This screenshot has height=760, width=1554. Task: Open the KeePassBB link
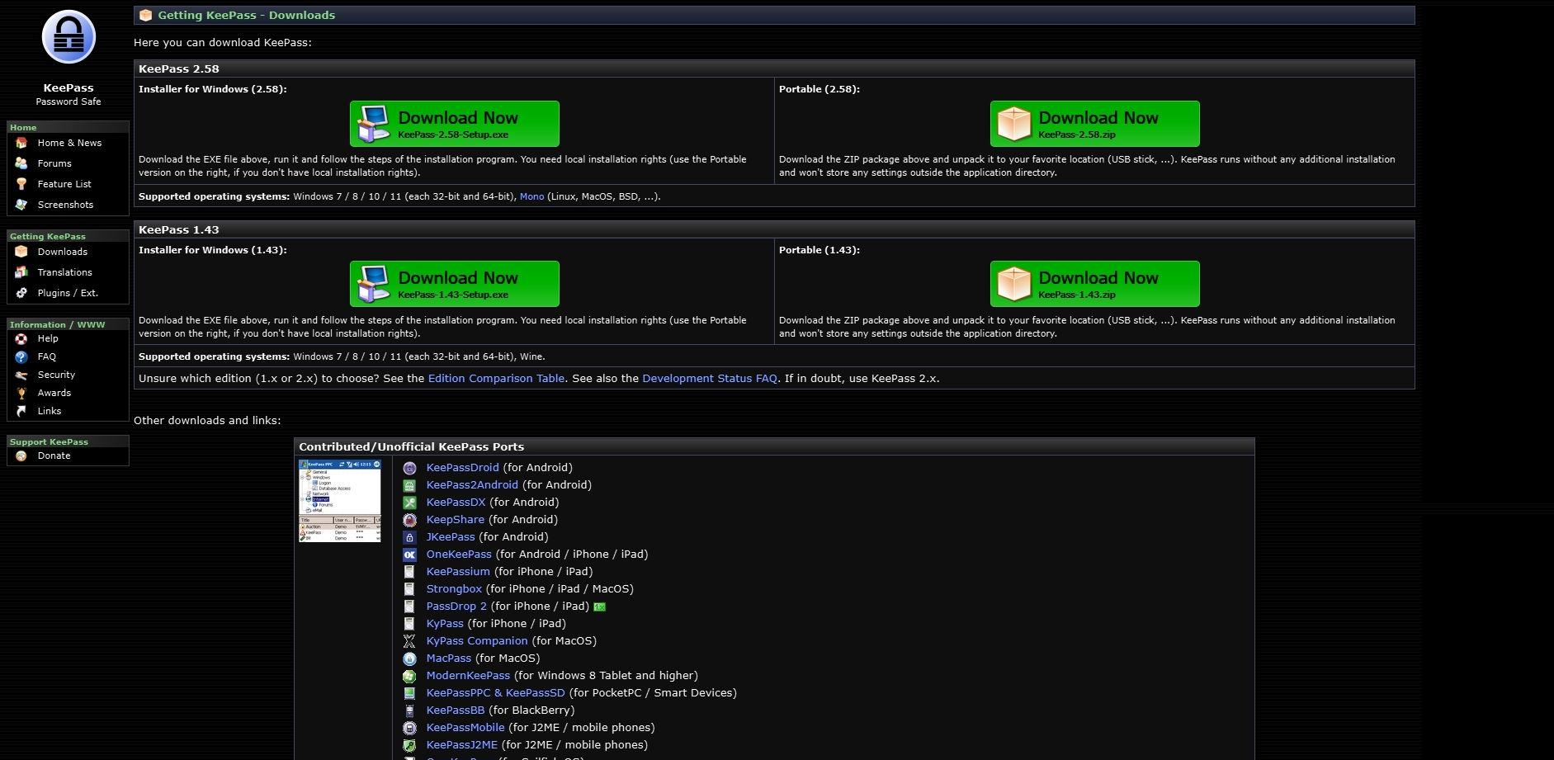(456, 710)
